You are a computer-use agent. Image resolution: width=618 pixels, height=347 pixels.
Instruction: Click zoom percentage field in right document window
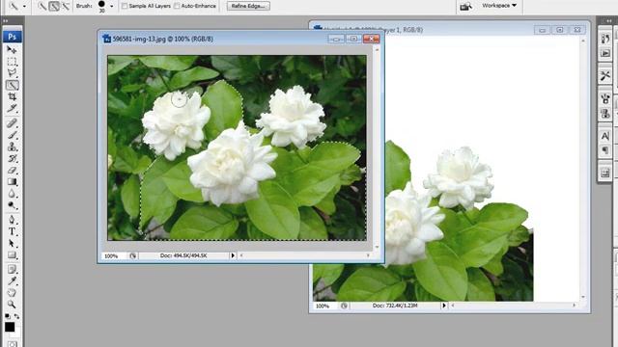pyautogui.click(x=325, y=306)
